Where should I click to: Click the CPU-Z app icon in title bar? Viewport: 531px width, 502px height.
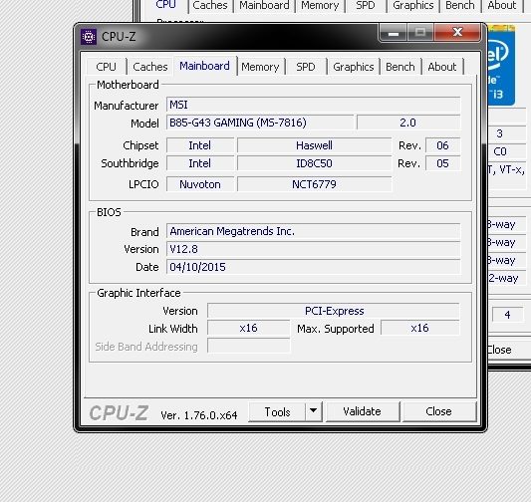[89, 37]
